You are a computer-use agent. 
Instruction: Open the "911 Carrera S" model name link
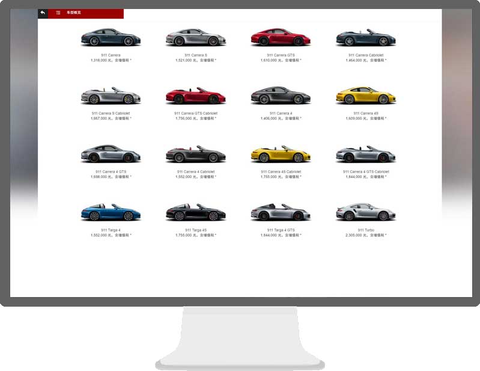point(196,55)
